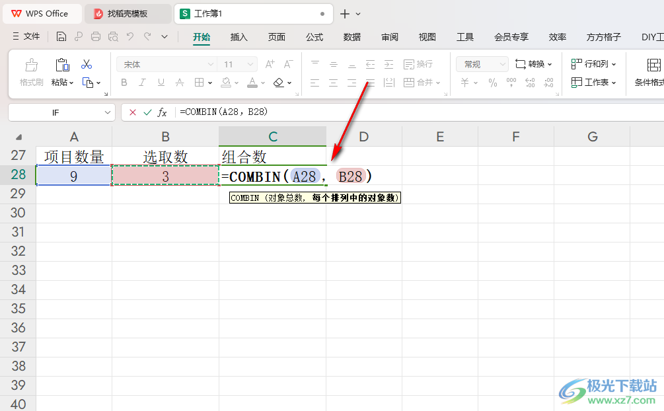This screenshot has height=411, width=664.
Task: Click the Increase font size A+ icon
Action: coord(270,64)
